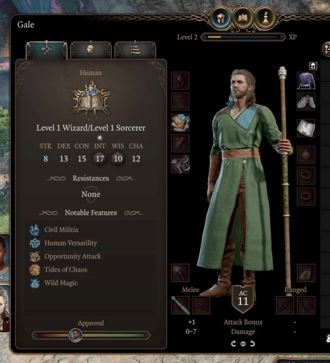Image resolution: width=330 pixels, height=363 pixels.
Task: Click the Wild Magic feature icon
Action: pyautogui.click(x=35, y=283)
